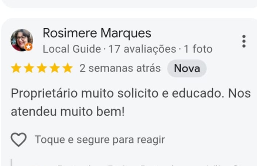The image size is (257, 166).
Task: View the reviewer's "1 foto" link
Action: (198, 49)
